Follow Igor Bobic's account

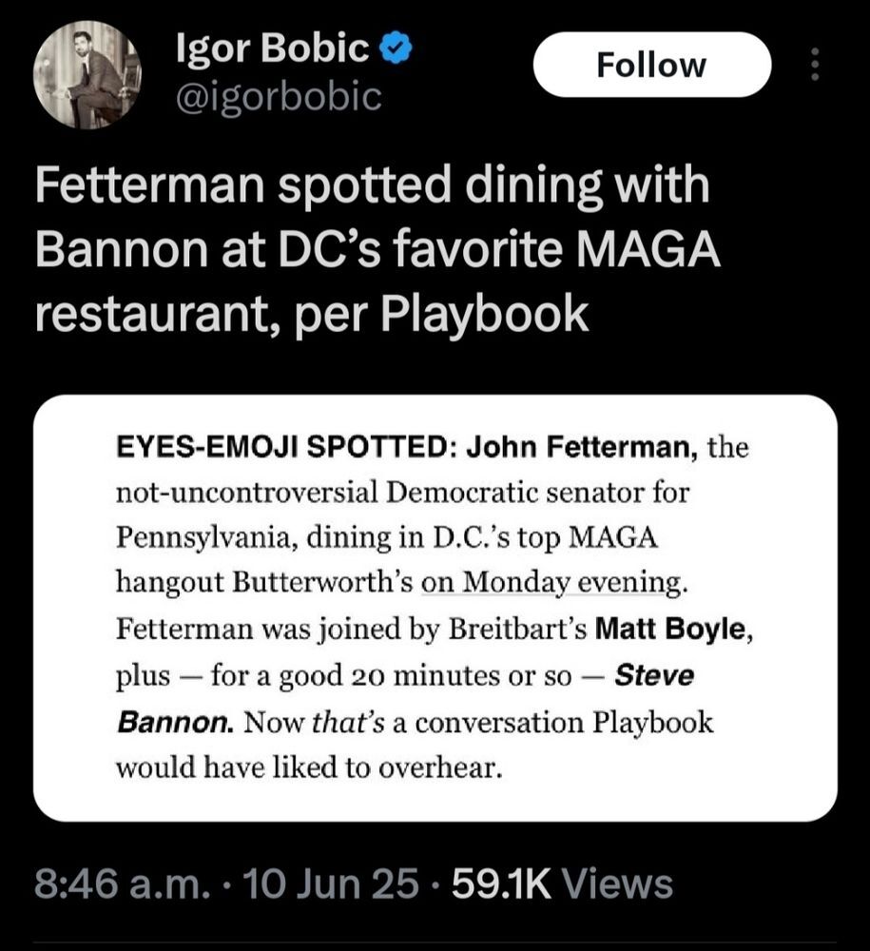coord(651,65)
